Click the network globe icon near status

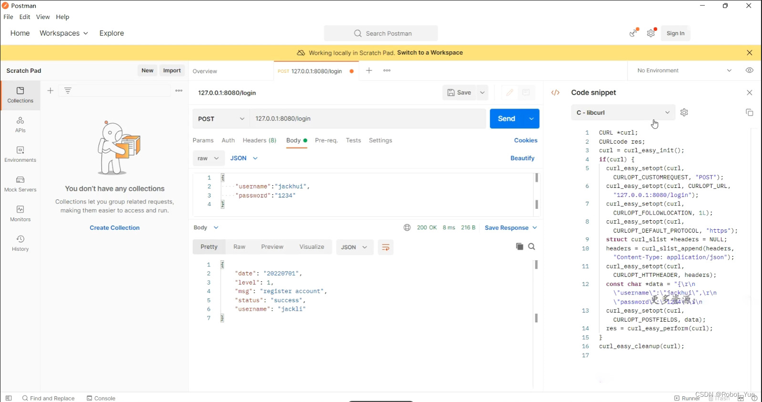pyautogui.click(x=407, y=228)
